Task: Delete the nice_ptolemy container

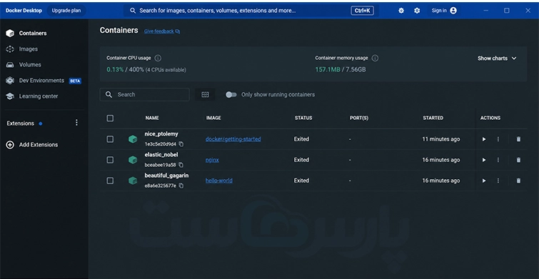Action: click(x=518, y=139)
